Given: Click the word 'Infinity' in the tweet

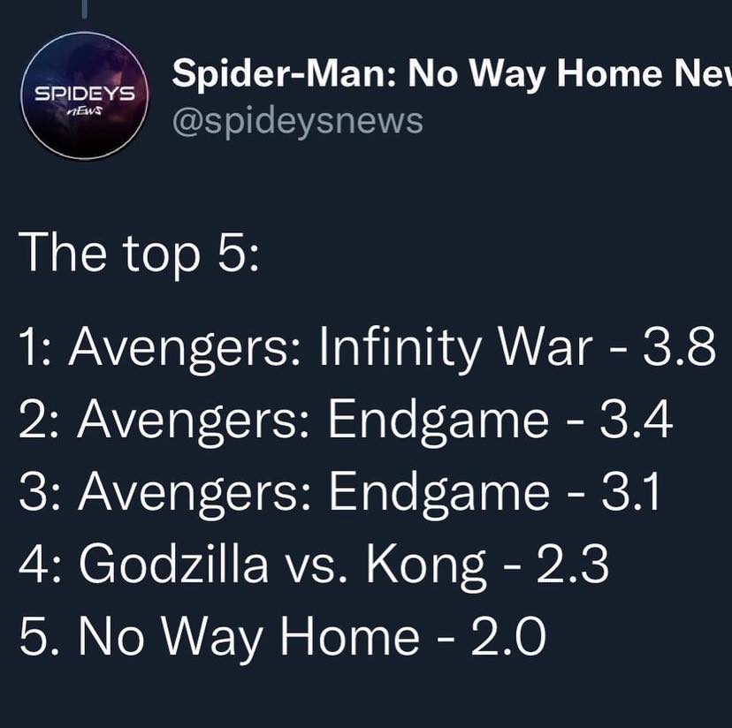Looking at the screenshot, I should pyautogui.click(x=400, y=348).
